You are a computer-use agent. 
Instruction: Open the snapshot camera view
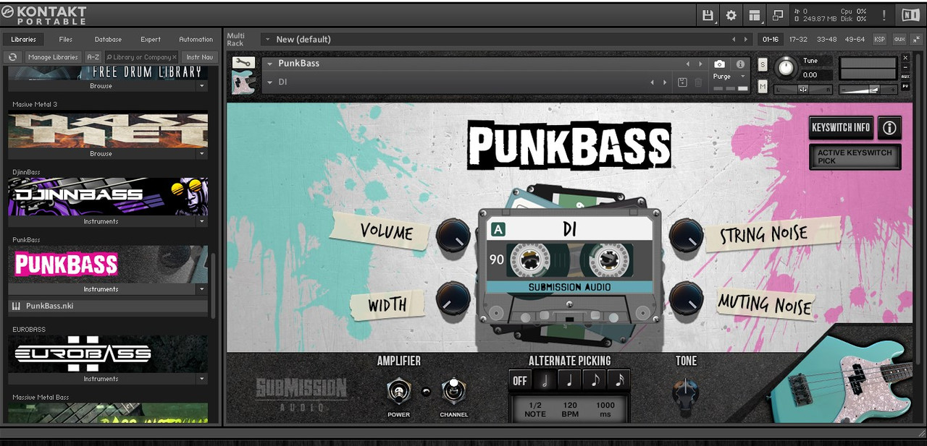tap(719, 64)
